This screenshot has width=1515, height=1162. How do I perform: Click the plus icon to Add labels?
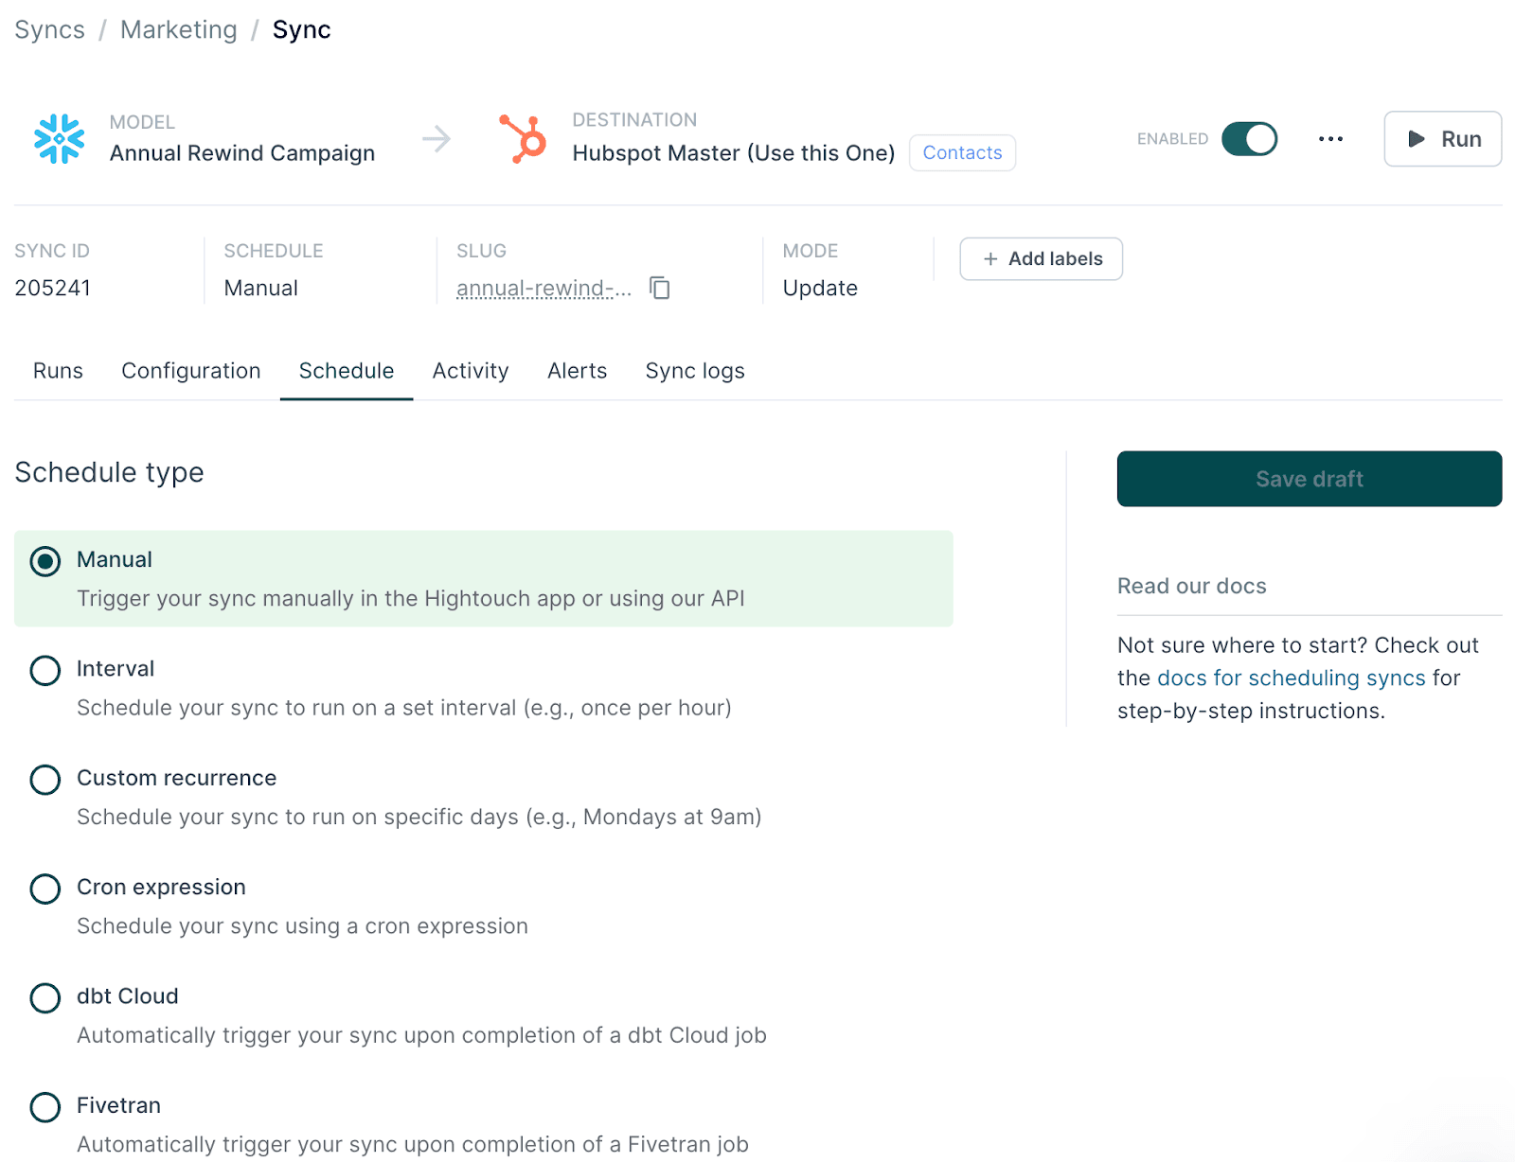(990, 258)
